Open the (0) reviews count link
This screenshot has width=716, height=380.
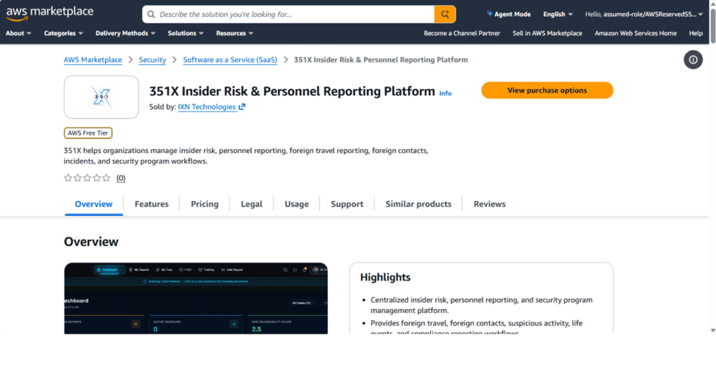click(120, 178)
